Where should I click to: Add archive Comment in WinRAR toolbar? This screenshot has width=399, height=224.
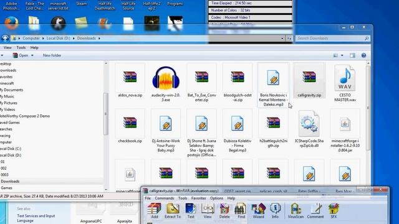point(315,211)
